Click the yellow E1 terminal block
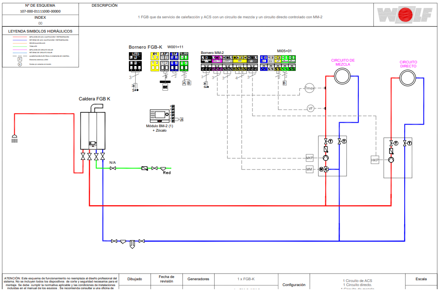 click(x=155, y=62)
